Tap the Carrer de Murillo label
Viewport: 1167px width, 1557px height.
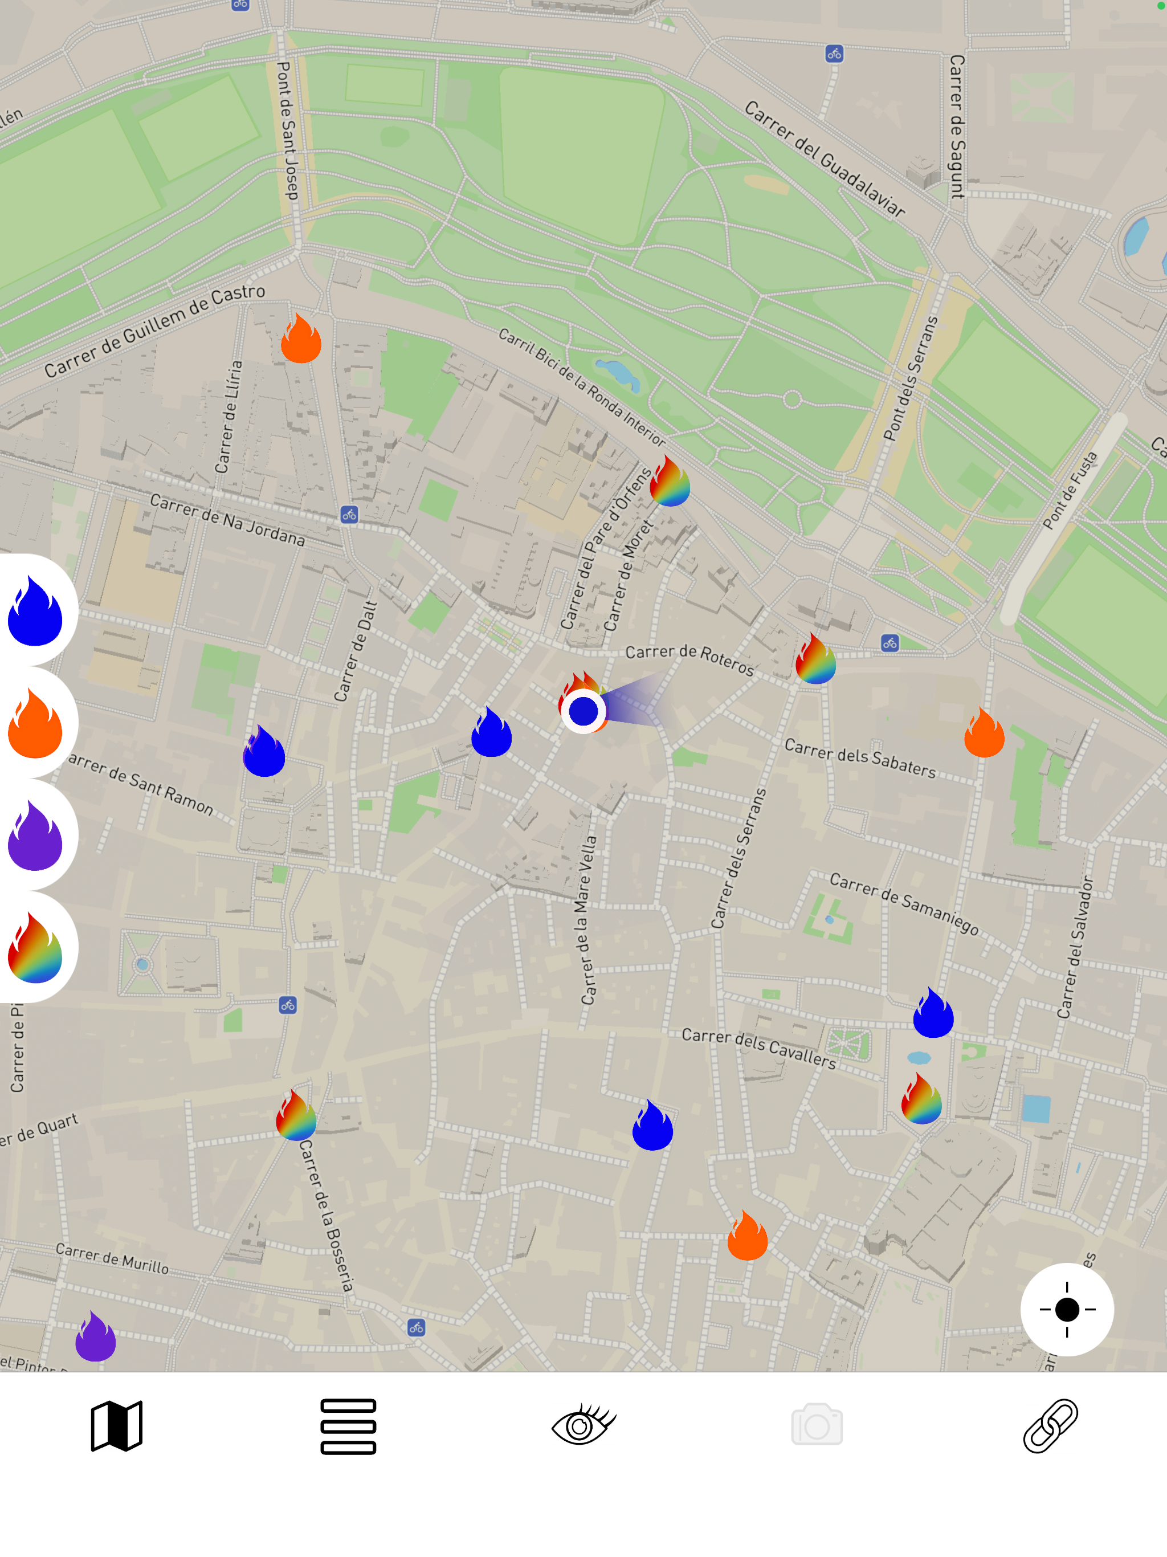(x=113, y=1260)
